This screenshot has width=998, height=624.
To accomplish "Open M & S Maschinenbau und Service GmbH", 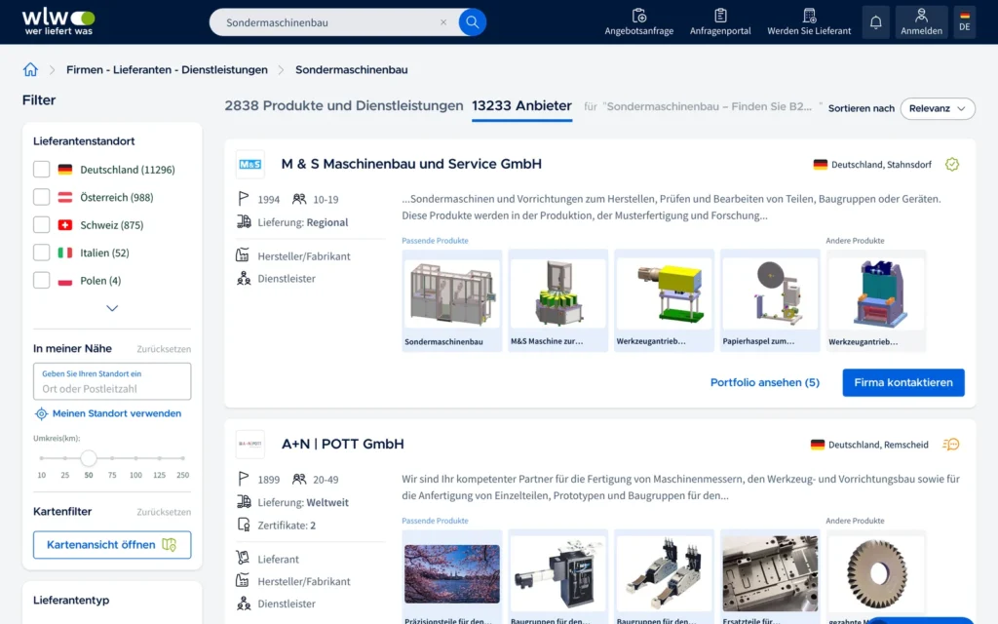I will (411, 164).
